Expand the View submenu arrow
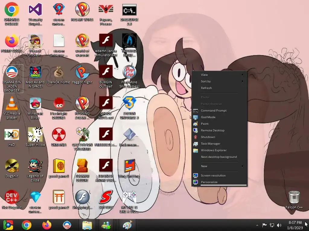309x231 pixels. (242, 75)
